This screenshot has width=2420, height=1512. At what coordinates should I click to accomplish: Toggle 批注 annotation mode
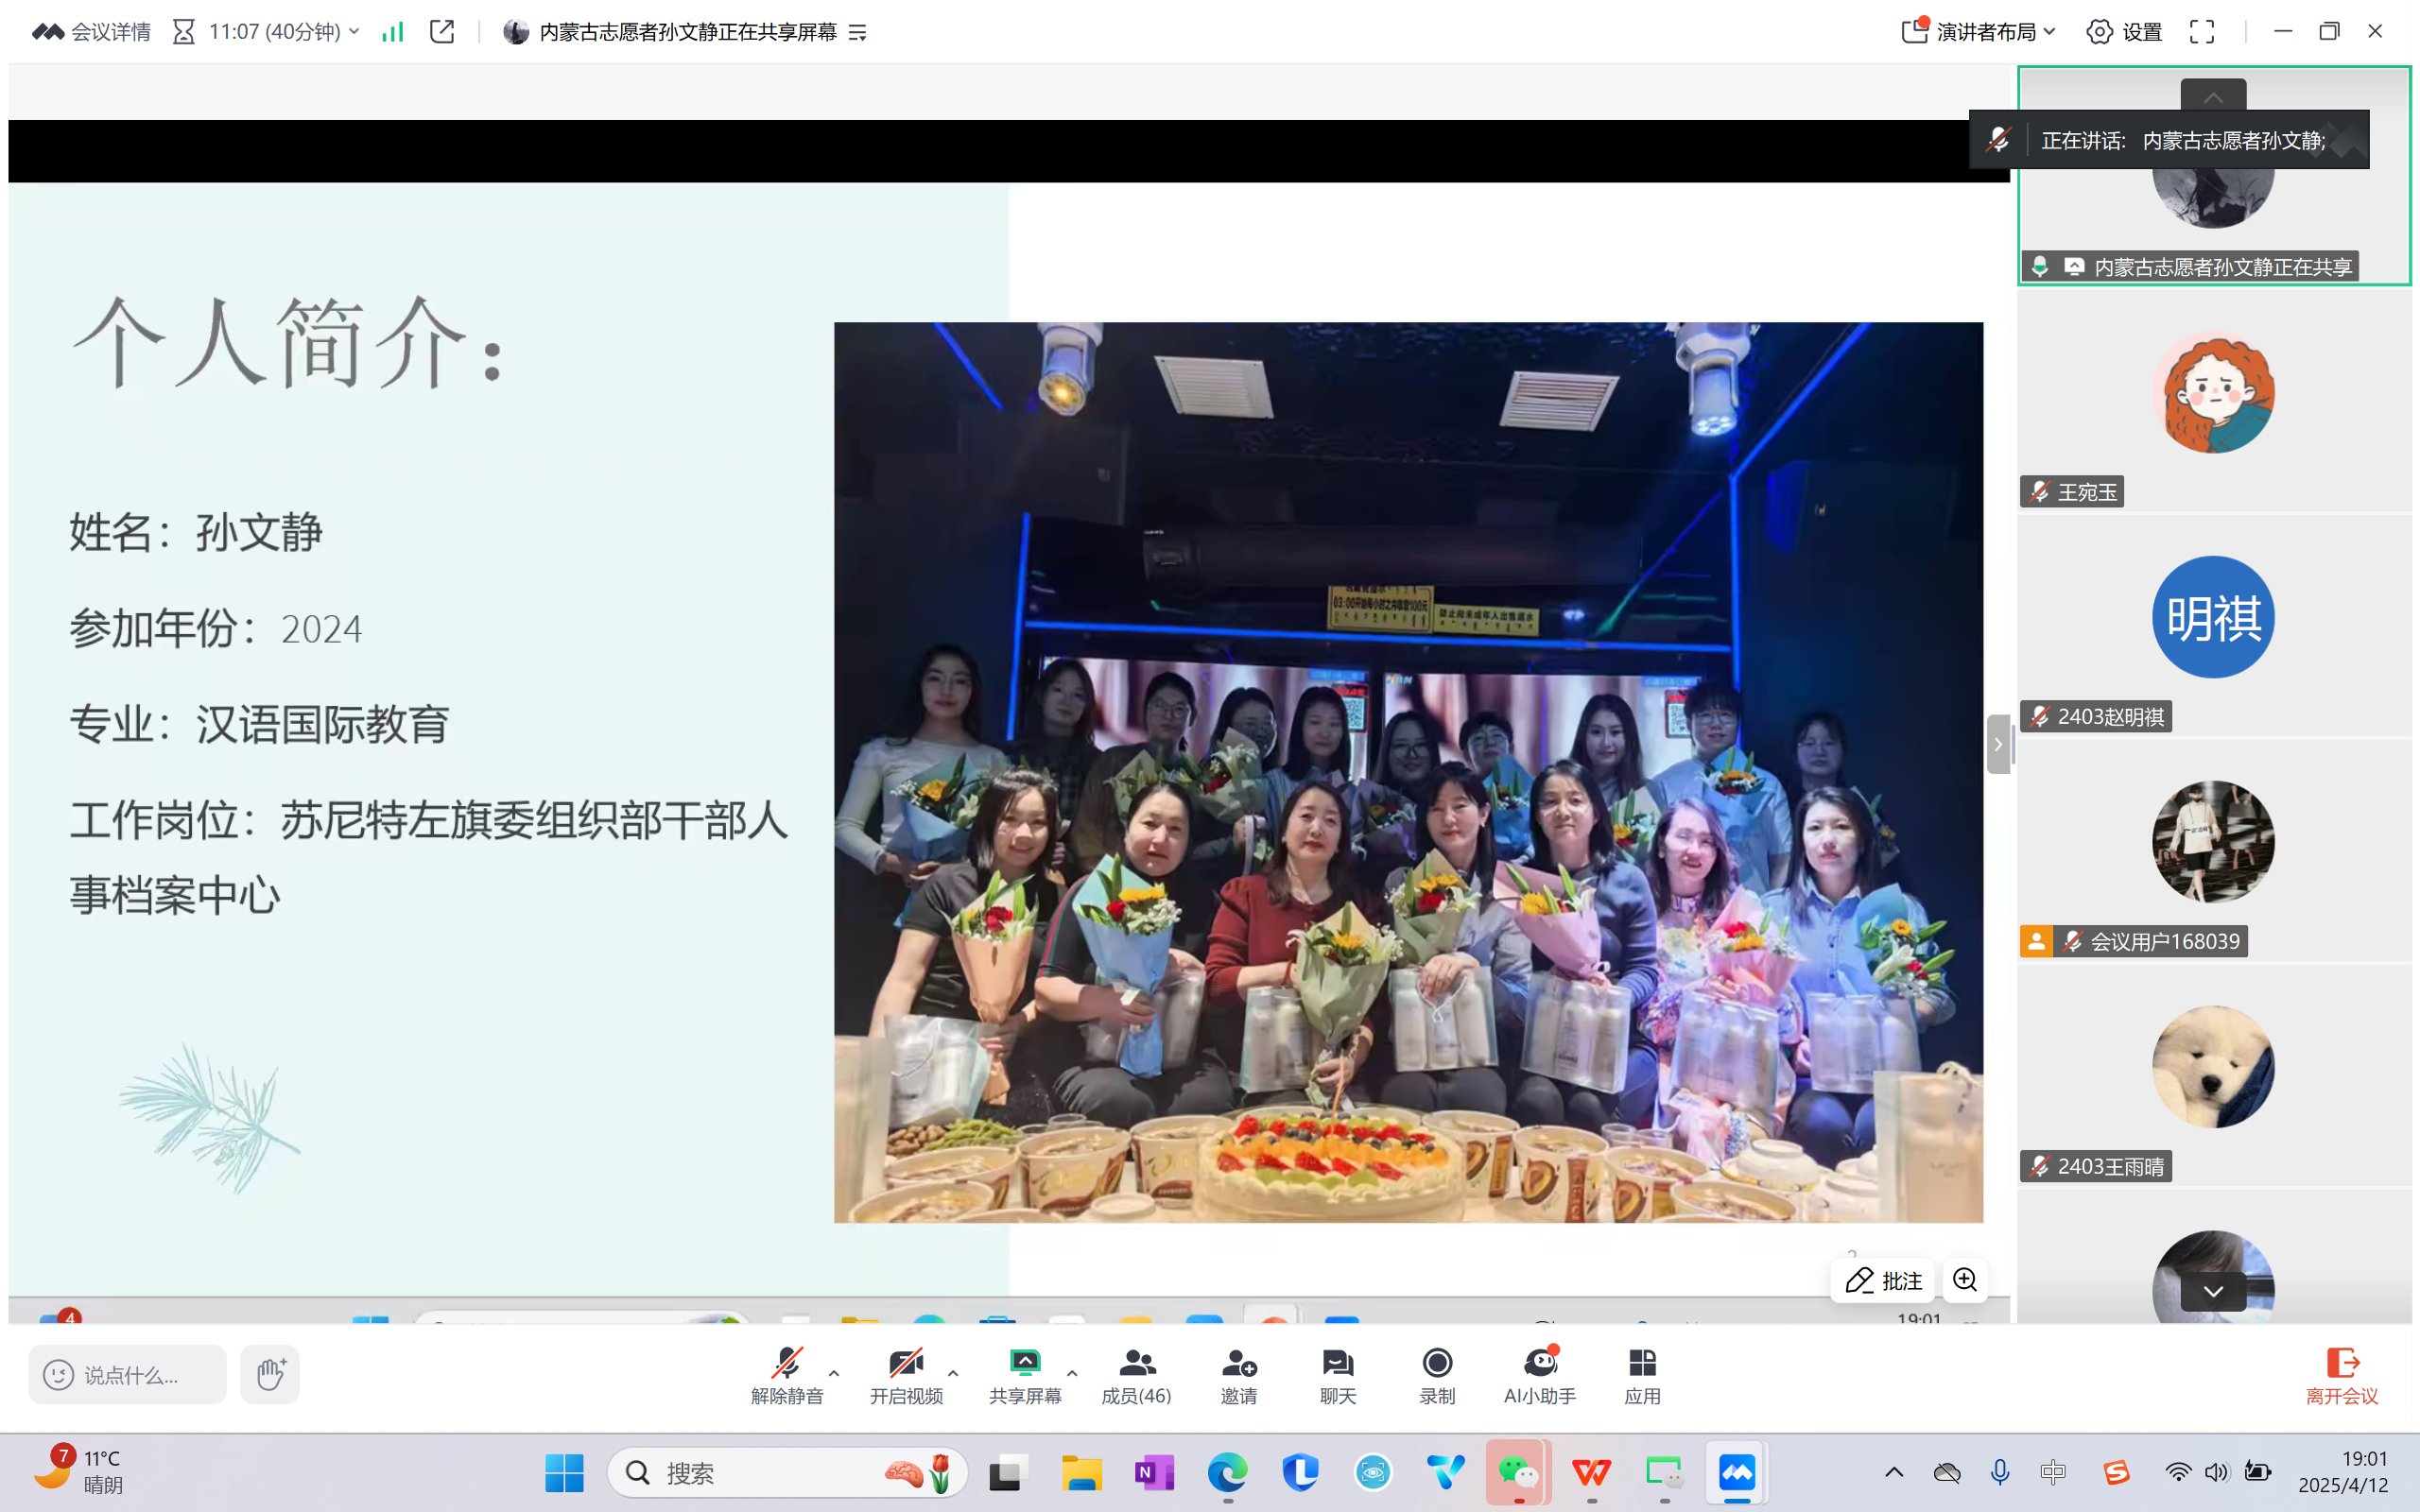pos(1883,1280)
